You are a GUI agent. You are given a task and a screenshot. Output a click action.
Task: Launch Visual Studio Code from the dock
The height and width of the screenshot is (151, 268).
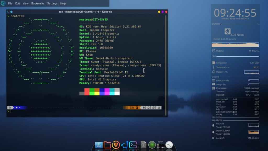tap(124, 145)
